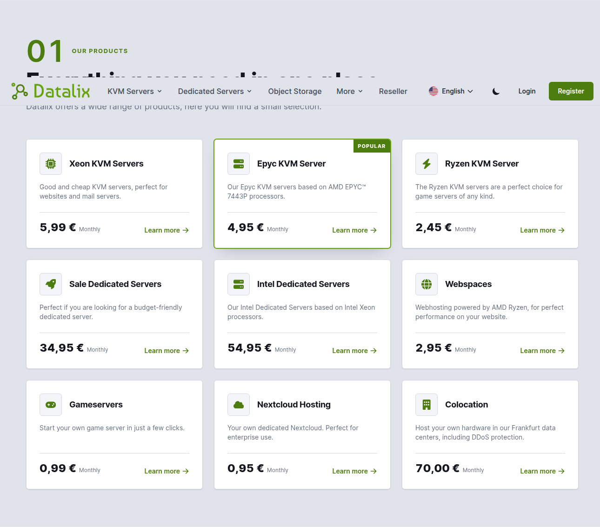The image size is (600, 527).
Task: Click the Sale Dedicated Servers title
Action: [115, 284]
